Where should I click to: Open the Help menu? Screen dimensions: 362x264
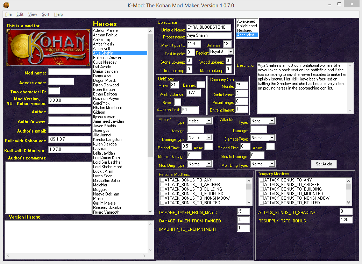tap(58, 14)
